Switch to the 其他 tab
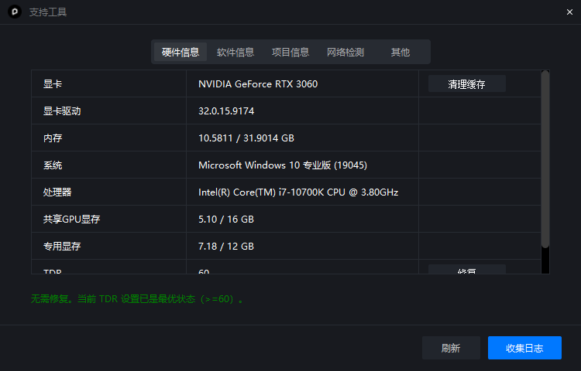Screen dimensions: 581x371 coord(401,53)
